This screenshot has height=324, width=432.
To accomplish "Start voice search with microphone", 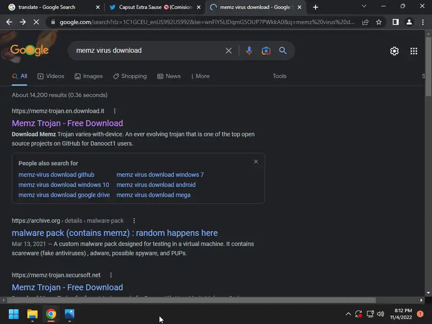I will 249,51.
